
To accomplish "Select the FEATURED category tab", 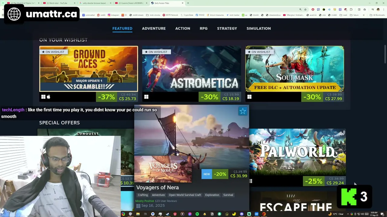I will coord(122,28).
